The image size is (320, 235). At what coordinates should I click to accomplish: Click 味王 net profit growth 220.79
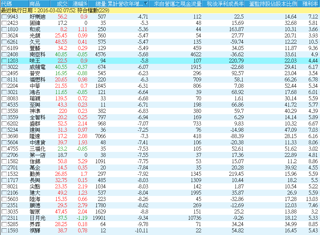(x=236, y=61)
